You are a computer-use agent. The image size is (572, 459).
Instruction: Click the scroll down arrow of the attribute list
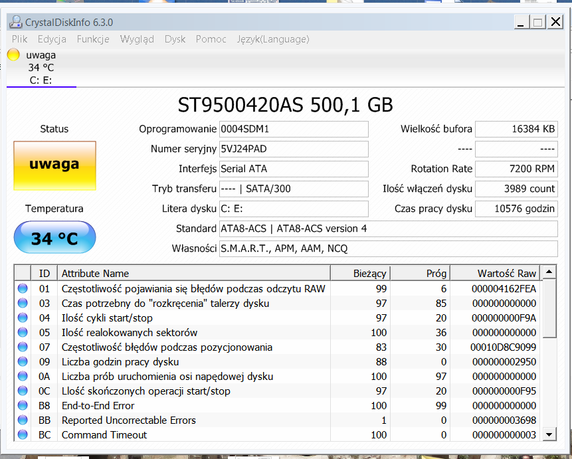click(549, 434)
